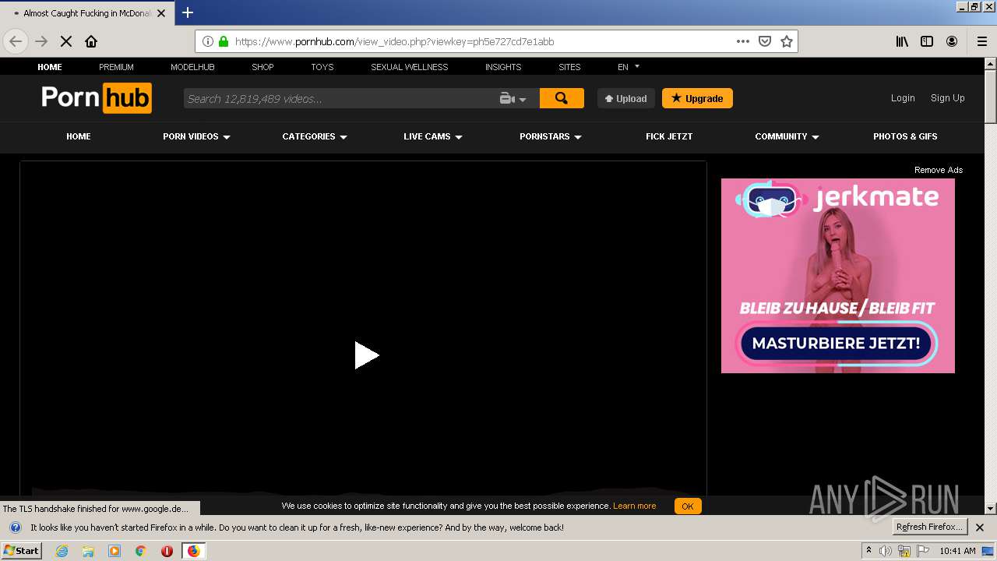Expand the PORNSTARS dropdown menu
This screenshot has width=997, height=561.
[x=551, y=136]
